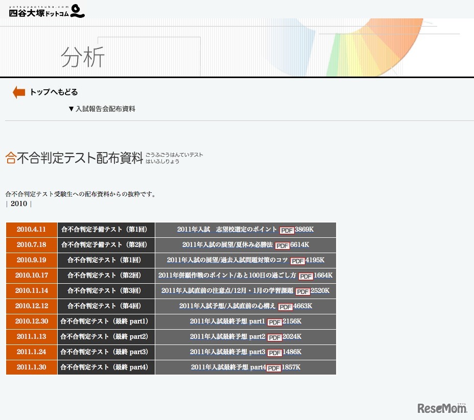Viewport: 474px width, 420px height.
Task: Expand the 入試報告会配布資料 section
Action: tap(102, 108)
